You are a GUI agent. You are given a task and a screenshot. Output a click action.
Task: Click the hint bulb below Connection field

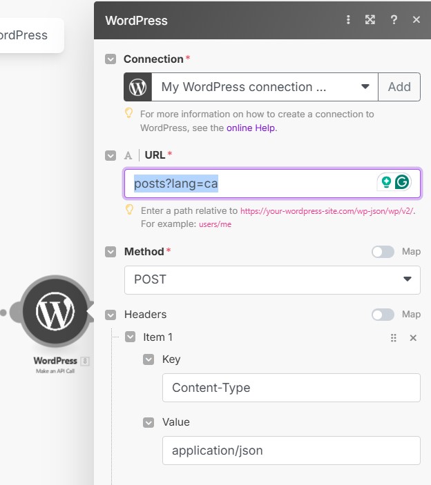(x=128, y=113)
